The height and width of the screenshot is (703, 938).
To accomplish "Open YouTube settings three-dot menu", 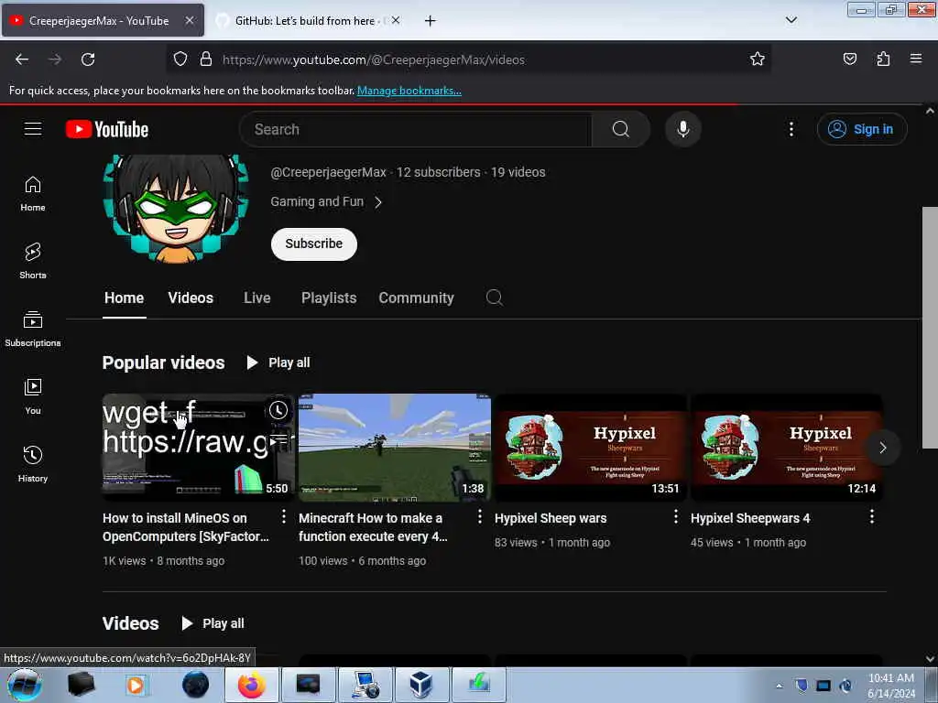I will [791, 129].
